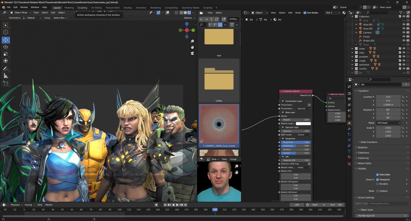The image size is (411, 221).
Task: Click the viewport pan hand icon
Action: pyautogui.click(x=192, y=47)
